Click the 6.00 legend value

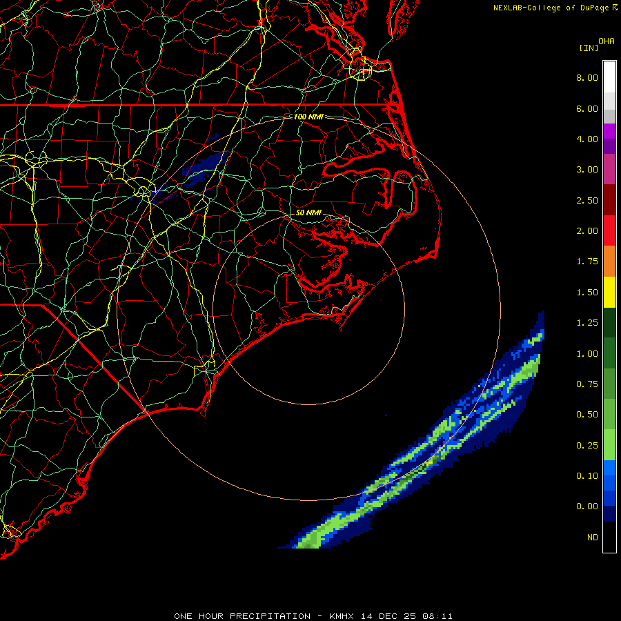coord(587,108)
